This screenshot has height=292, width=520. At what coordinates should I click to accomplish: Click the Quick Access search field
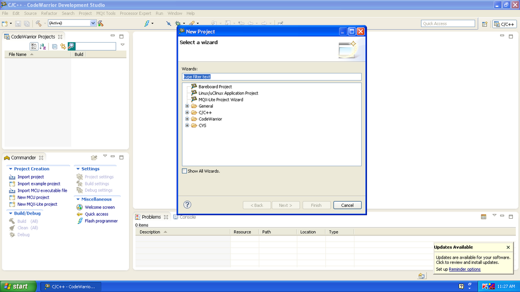(x=448, y=23)
